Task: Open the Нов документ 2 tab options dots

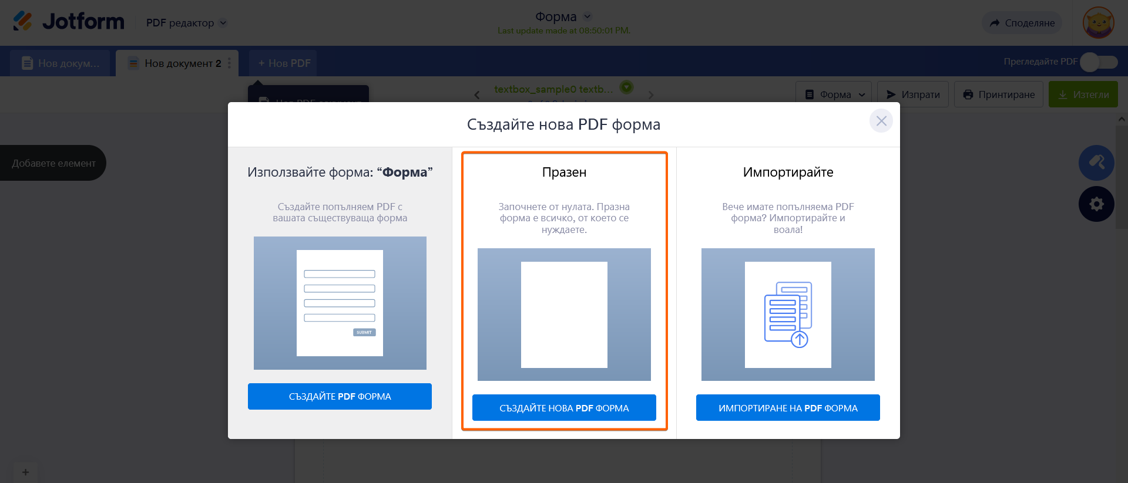Action: [229, 63]
